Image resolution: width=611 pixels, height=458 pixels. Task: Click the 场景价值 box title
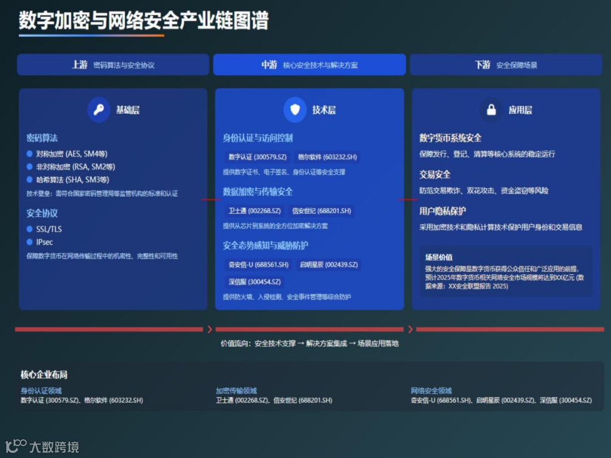tap(439, 257)
